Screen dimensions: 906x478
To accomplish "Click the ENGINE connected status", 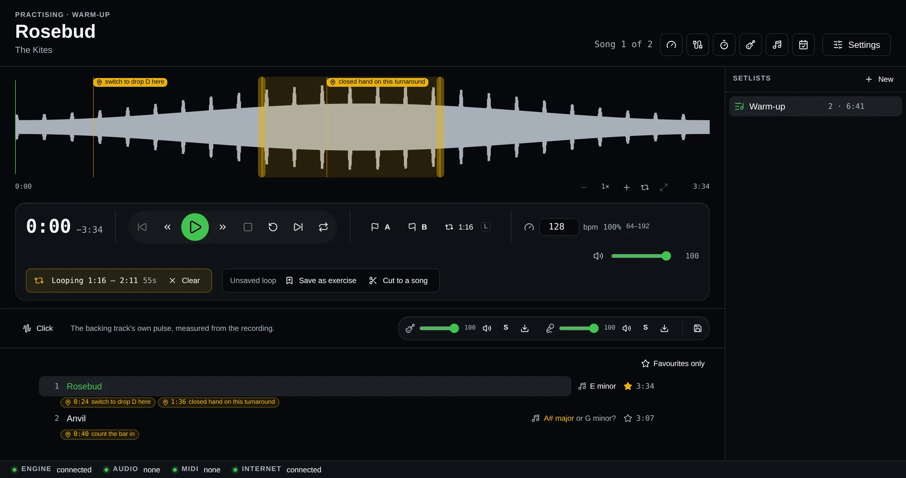I will pyautogui.click(x=52, y=470).
